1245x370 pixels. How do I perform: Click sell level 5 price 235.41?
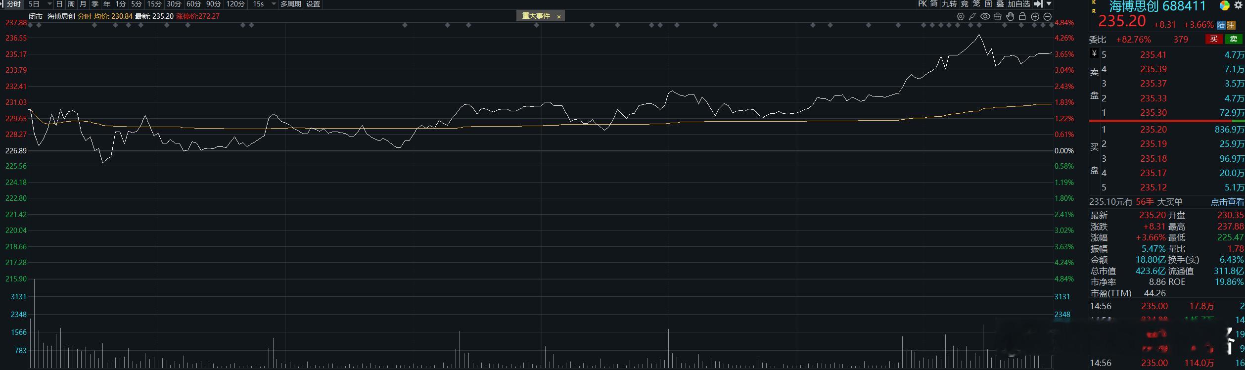coord(1153,55)
